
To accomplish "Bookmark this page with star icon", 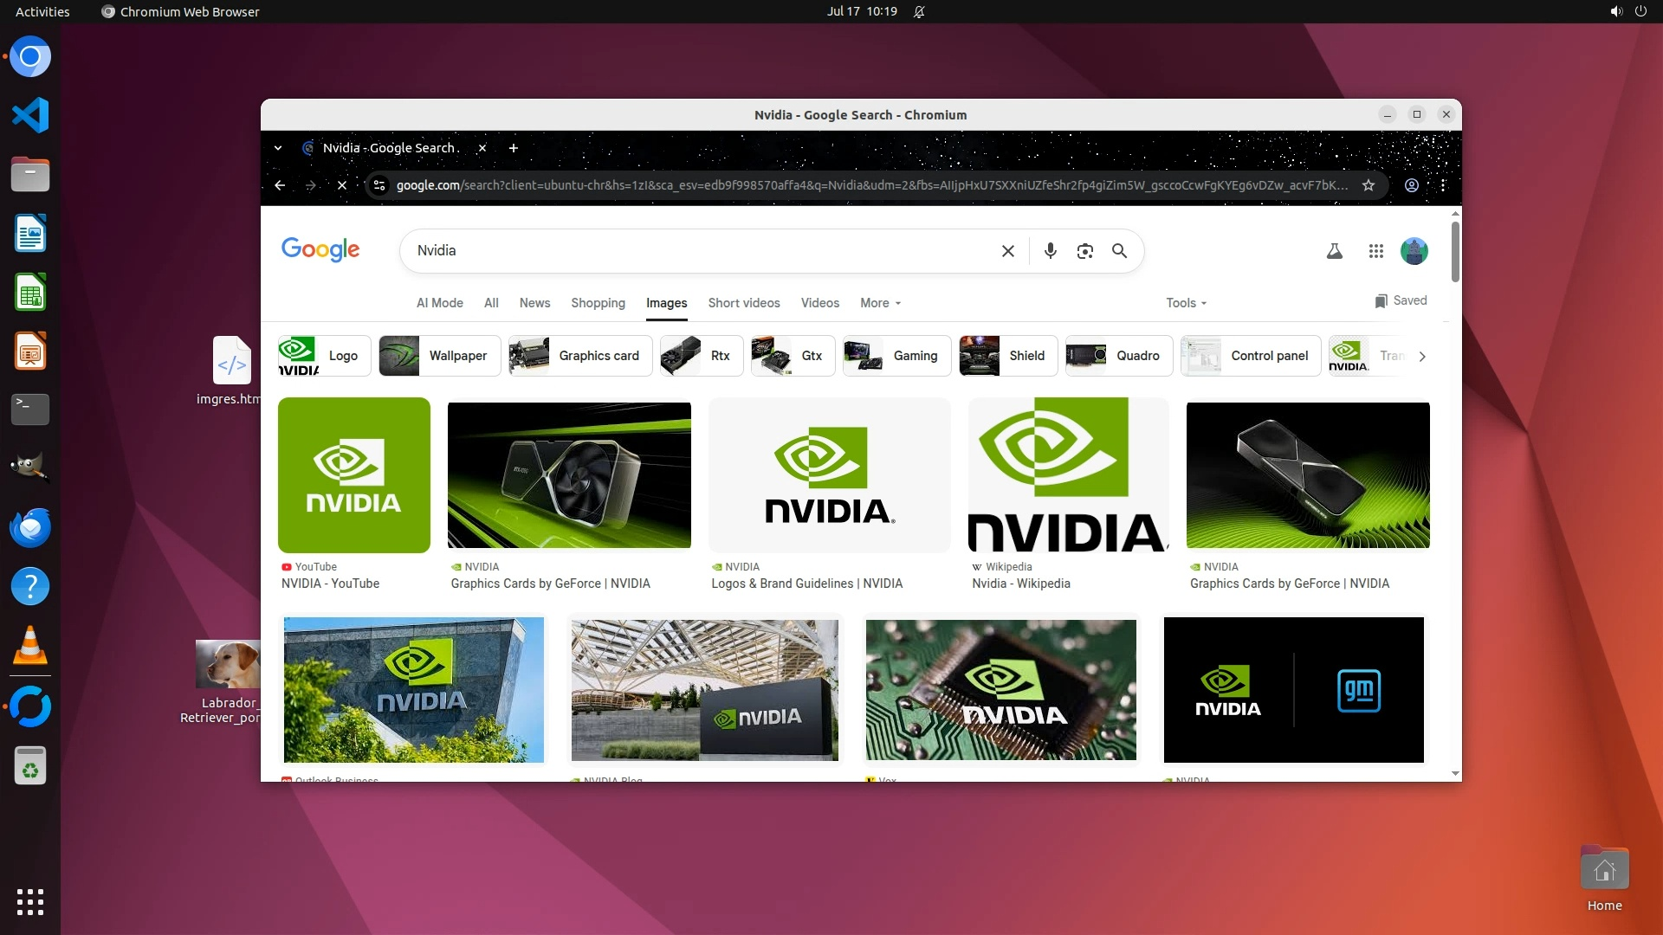I will (x=1369, y=185).
